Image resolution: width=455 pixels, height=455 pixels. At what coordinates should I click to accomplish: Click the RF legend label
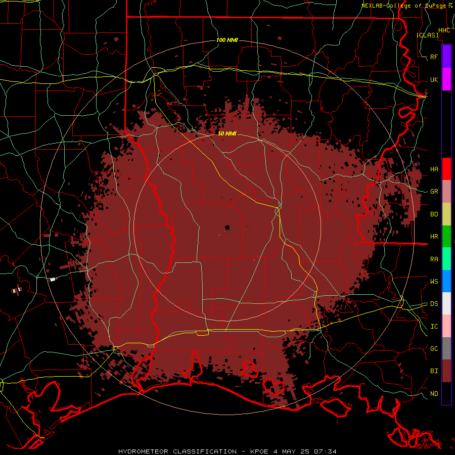click(434, 57)
